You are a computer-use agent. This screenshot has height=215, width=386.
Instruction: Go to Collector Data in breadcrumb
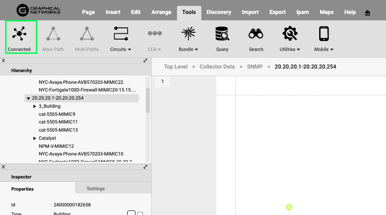218,67
